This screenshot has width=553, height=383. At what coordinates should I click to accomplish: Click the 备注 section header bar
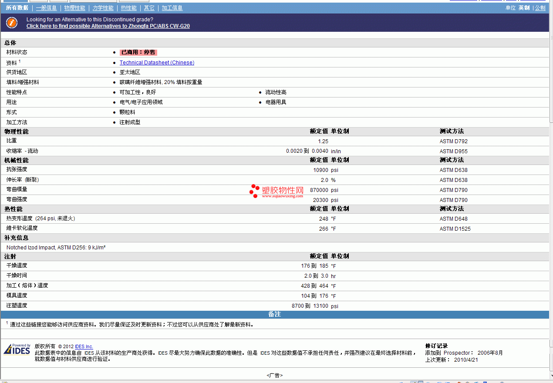tap(275, 314)
